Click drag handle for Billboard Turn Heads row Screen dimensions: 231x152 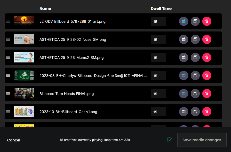pos(8,93)
